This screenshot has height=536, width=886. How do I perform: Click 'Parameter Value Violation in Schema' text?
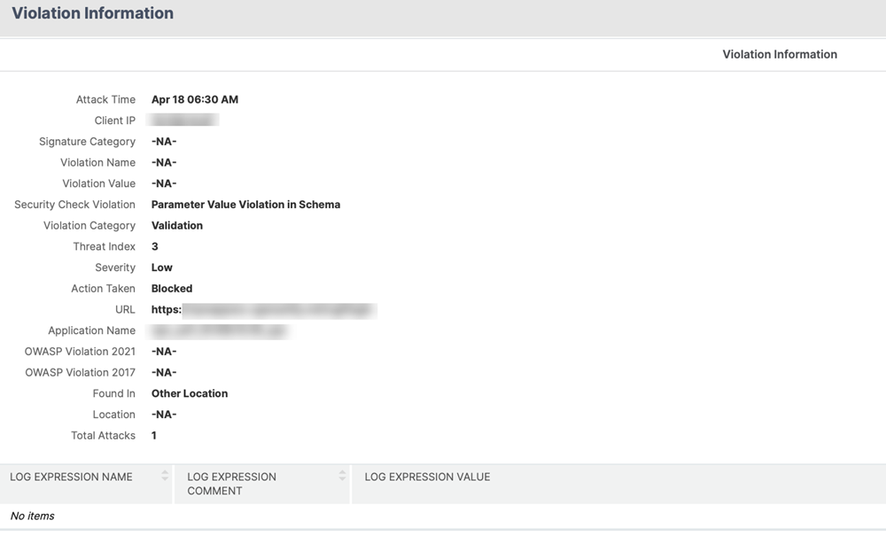[x=245, y=205]
